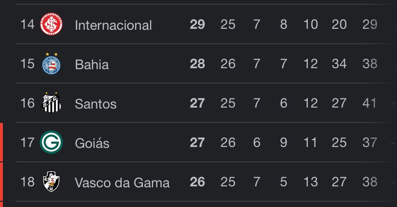Select position number 14 in table
This screenshot has height=207, width=397.
click(27, 24)
